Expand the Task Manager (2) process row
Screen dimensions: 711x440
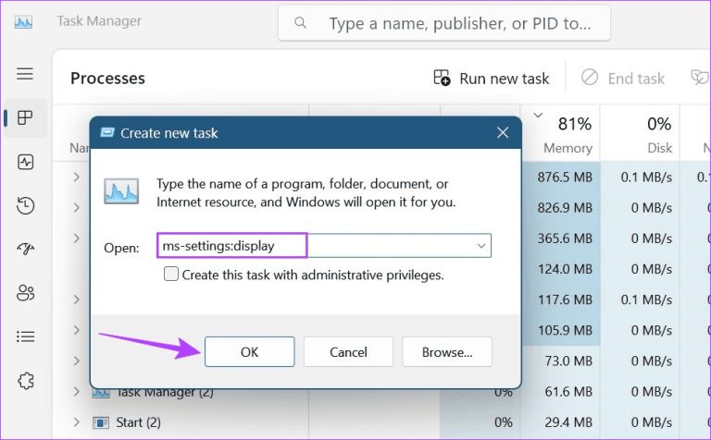[78, 393]
